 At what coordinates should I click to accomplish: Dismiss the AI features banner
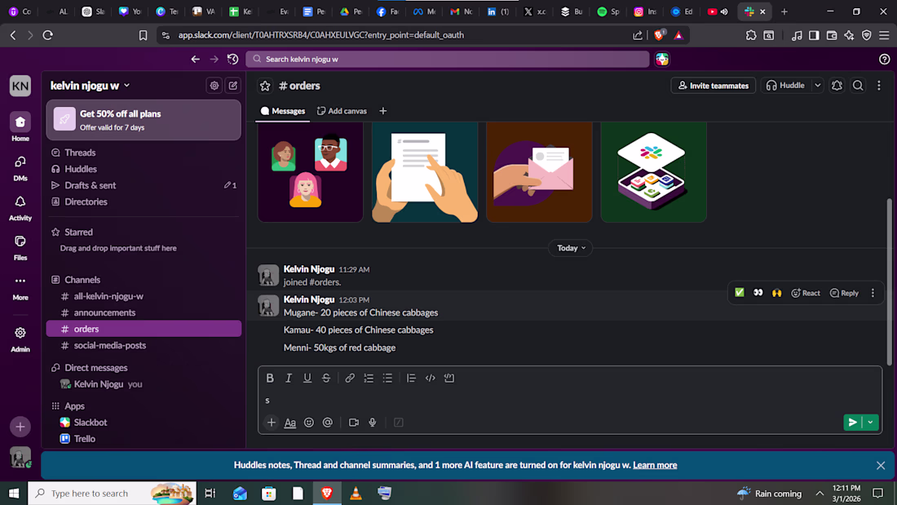point(881,466)
